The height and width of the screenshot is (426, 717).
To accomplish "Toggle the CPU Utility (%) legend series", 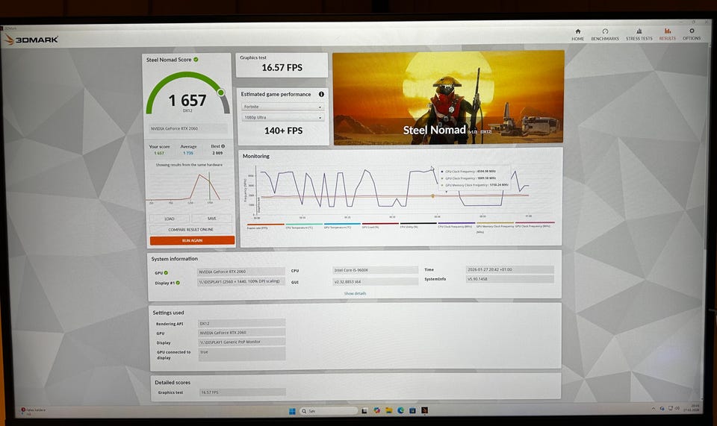I will coord(418,225).
